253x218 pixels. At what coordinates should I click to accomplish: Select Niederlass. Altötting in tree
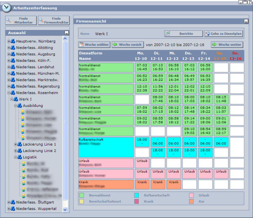pos(35,48)
